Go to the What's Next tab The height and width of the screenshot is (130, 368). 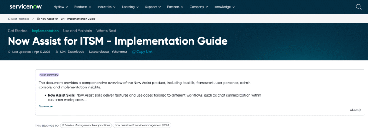point(106,31)
